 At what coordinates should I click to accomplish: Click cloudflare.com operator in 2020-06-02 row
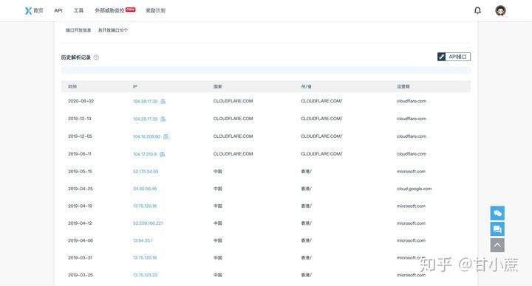(412, 101)
